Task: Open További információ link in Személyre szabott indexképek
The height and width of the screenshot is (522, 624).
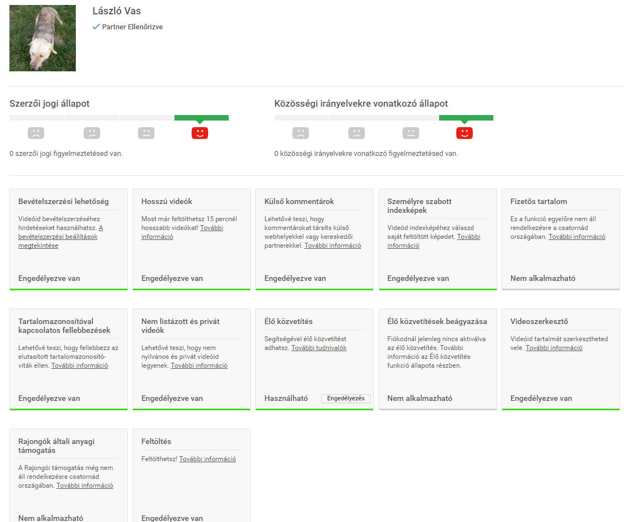Action: [434, 241]
